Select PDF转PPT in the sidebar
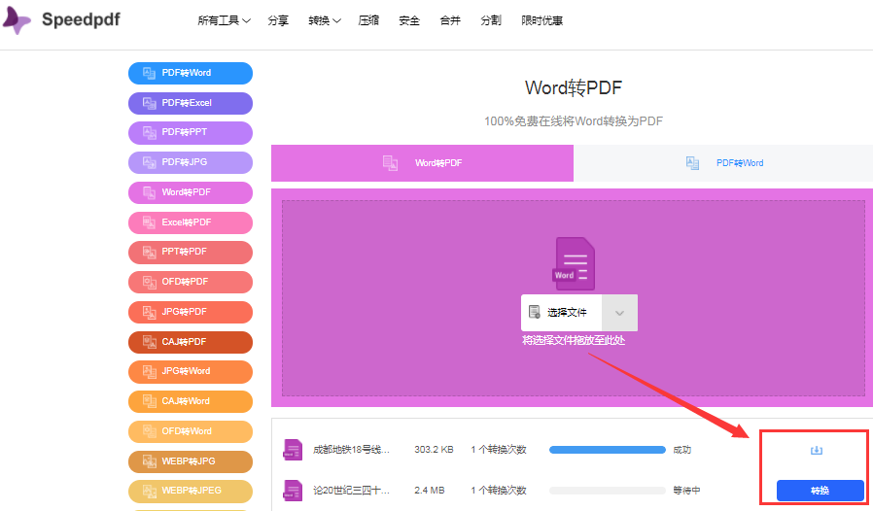This screenshot has height=511, width=873. 191,132
